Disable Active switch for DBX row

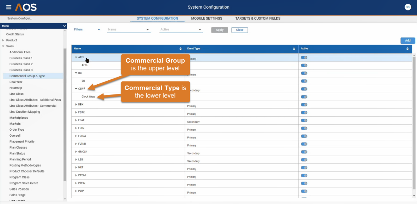(304, 105)
